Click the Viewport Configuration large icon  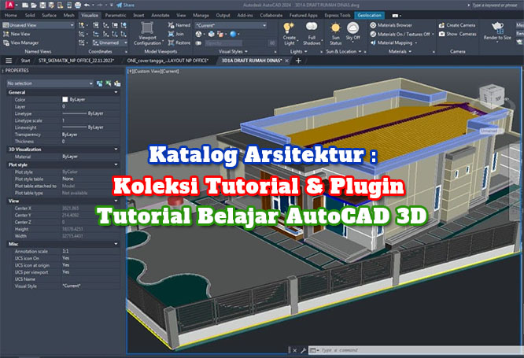point(147,28)
